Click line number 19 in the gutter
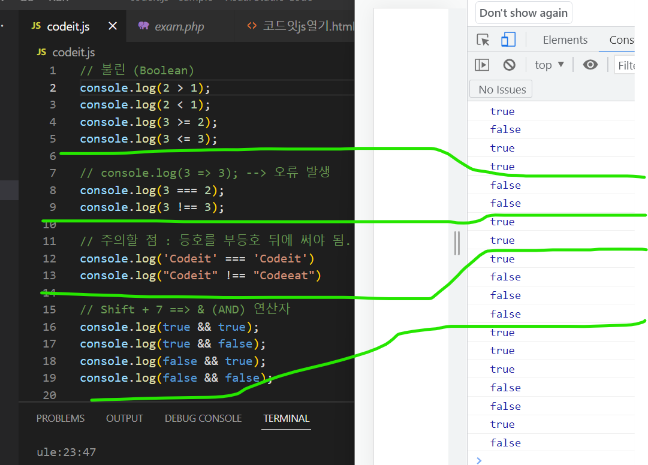The width and height of the screenshot is (648, 465). tap(49, 378)
